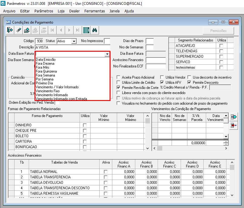Image resolution: width=244 pixels, height=208 pixels.
Task: Uncheck the Utiliza AFV checkbox
Action: (162, 83)
